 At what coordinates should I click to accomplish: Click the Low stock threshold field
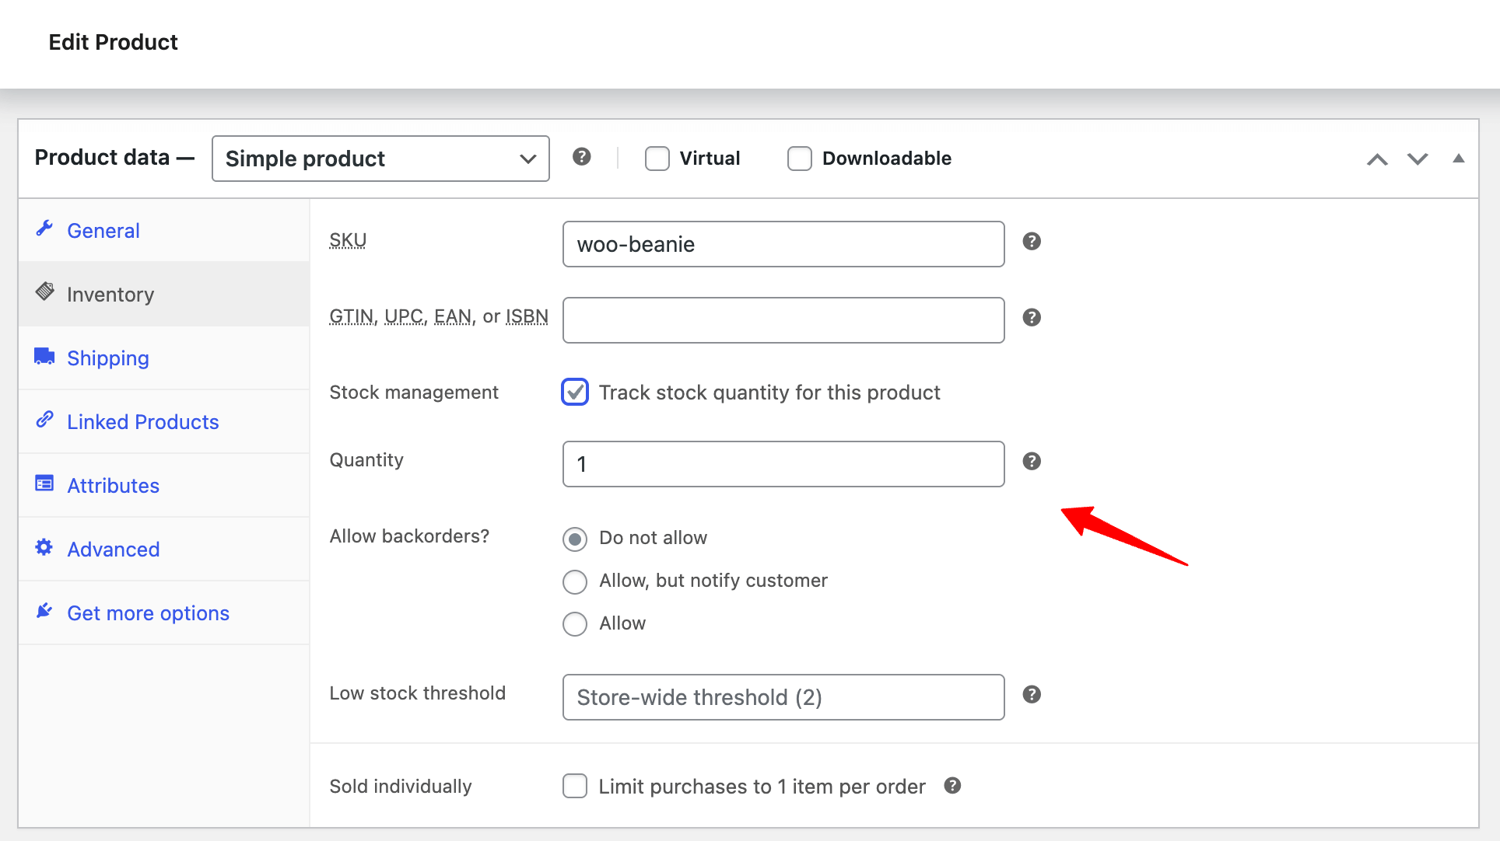pos(783,697)
